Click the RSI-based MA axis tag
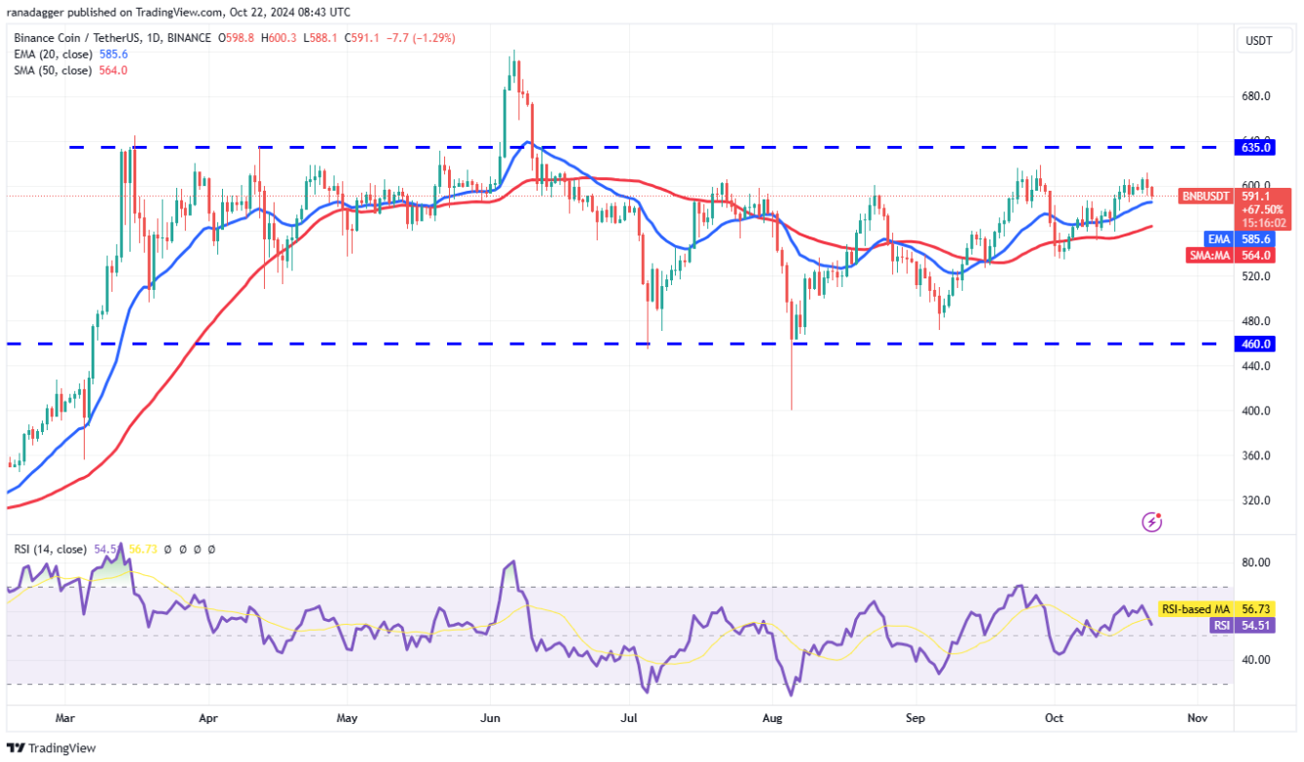The image size is (1304, 762). pos(1197,609)
